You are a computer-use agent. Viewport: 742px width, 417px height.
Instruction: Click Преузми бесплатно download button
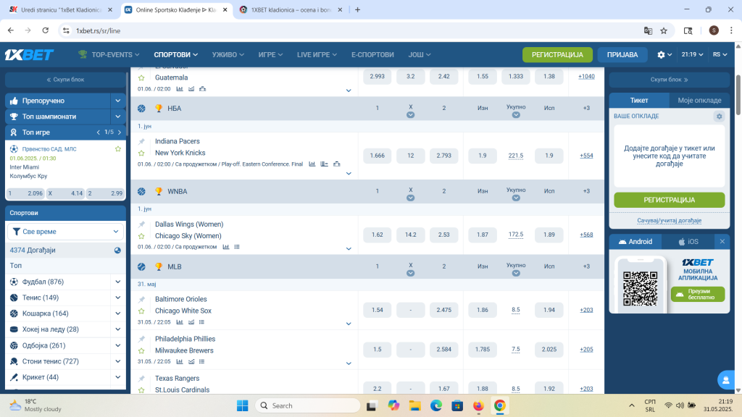698,294
